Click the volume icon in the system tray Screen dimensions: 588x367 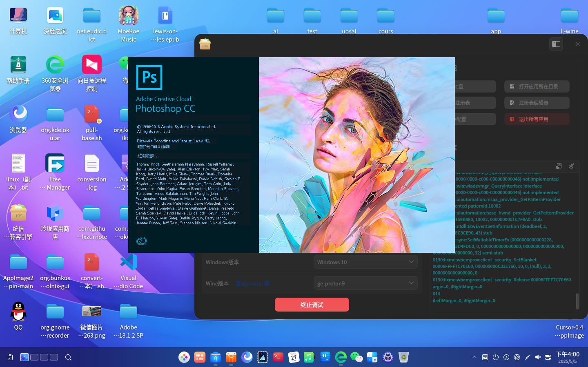(x=538, y=357)
